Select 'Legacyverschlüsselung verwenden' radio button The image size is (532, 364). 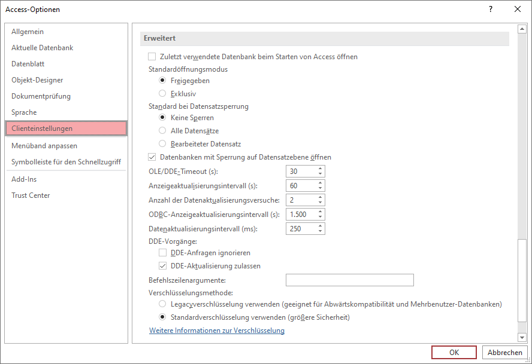pos(162,304)
